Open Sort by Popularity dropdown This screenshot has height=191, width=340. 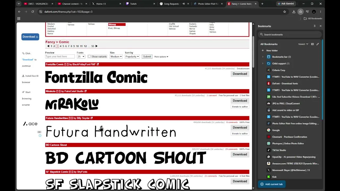132,57
